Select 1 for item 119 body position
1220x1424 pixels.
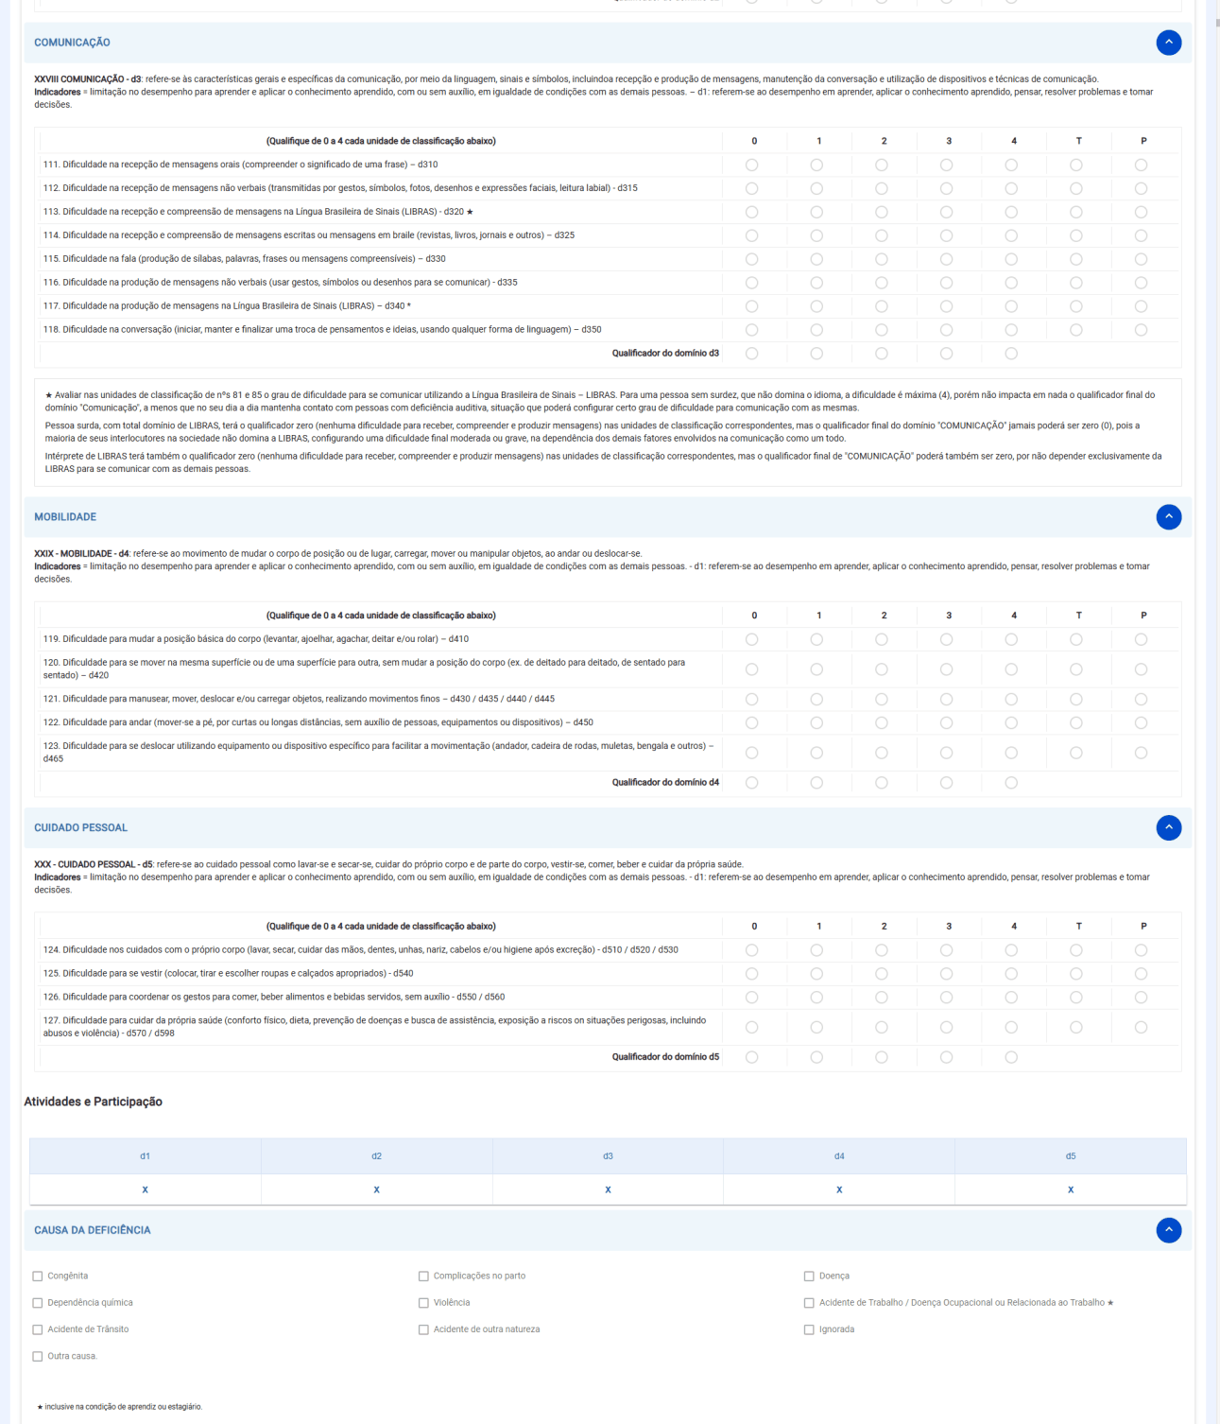coord(816,639)
